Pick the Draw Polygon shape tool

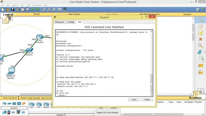click(200, 52)
